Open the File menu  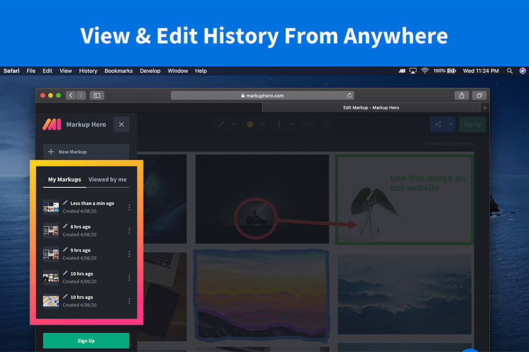pos(31,71)
